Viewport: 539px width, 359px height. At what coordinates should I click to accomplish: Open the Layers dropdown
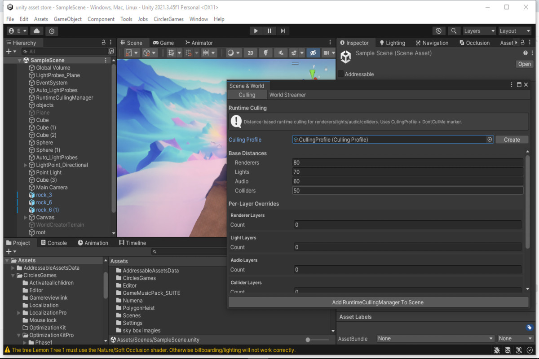tap(479, 31)
